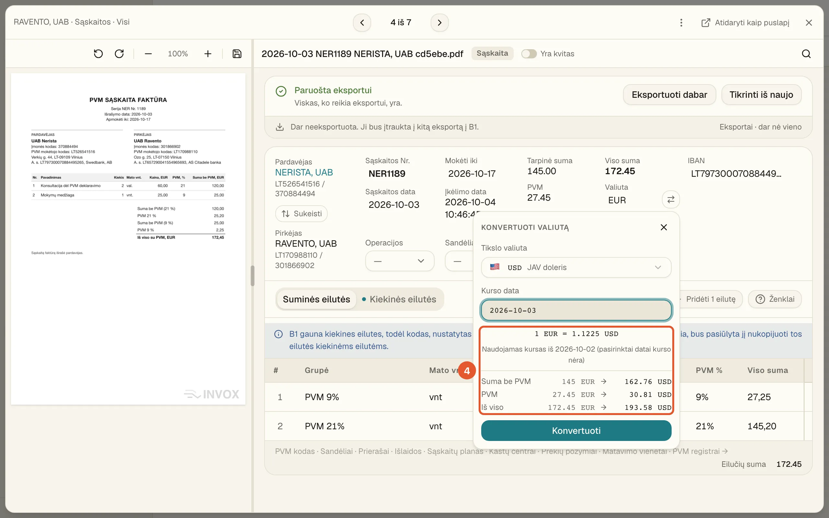This screenshot has width=829, height=518.
Task: Switch to Kiekinės eilutės tab
Action: coord(399,299)
